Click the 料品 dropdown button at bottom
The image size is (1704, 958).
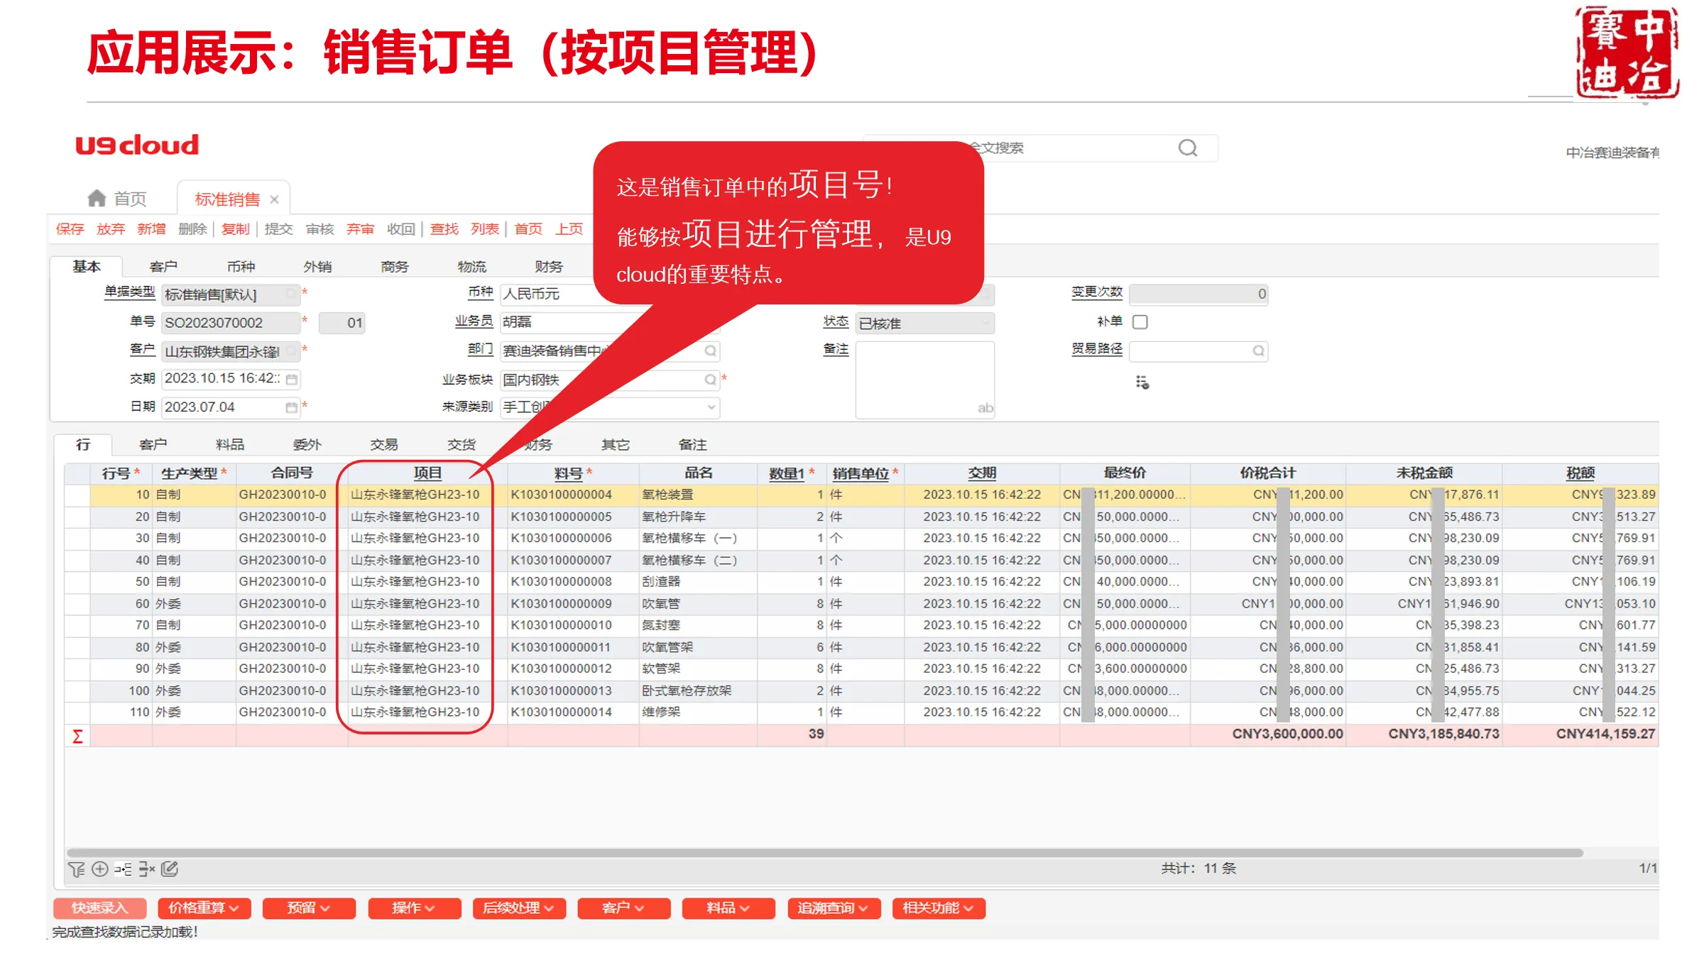(728, 908)
